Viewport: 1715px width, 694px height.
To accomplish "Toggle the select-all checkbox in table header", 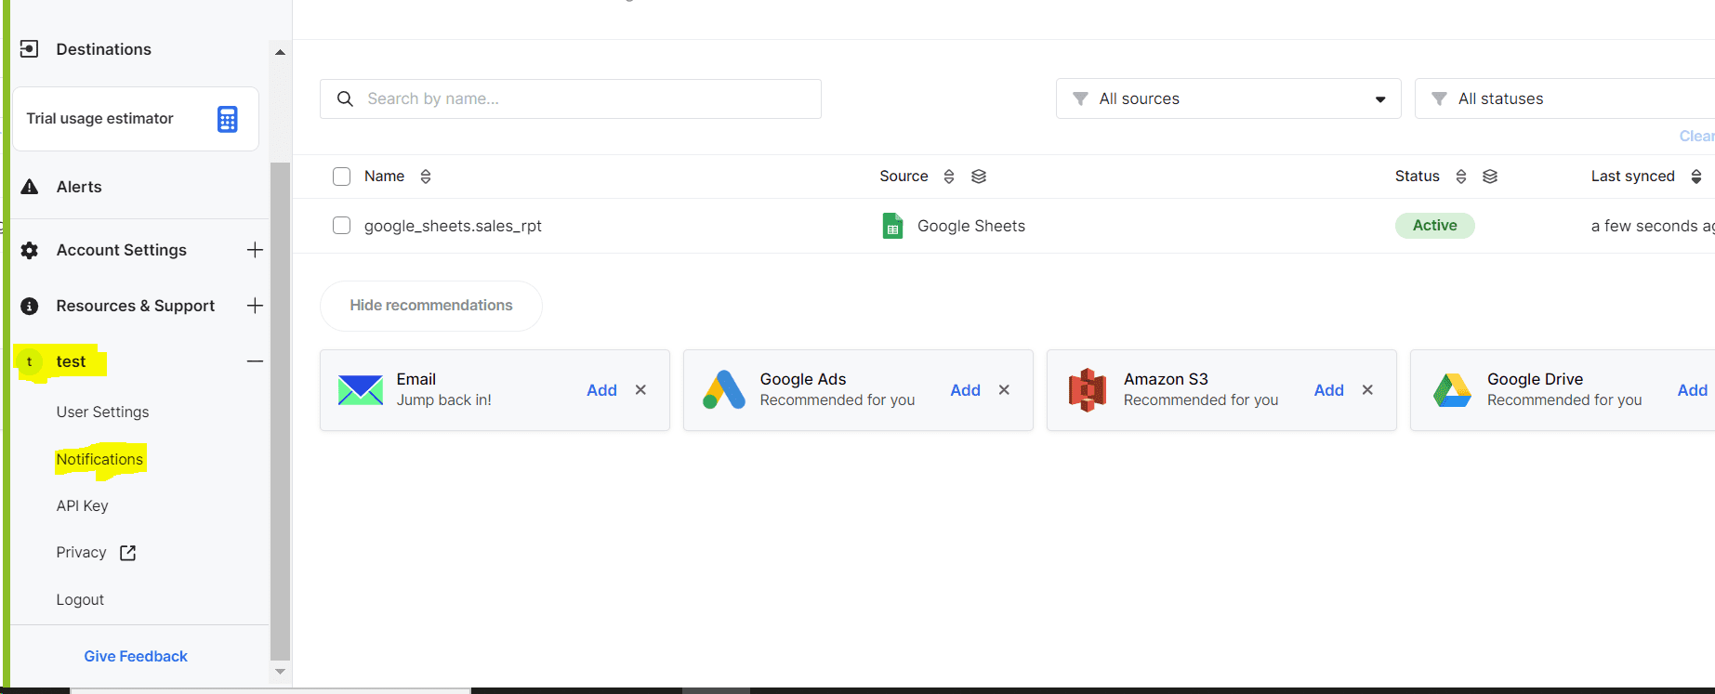I will click(x=342, y=177).
